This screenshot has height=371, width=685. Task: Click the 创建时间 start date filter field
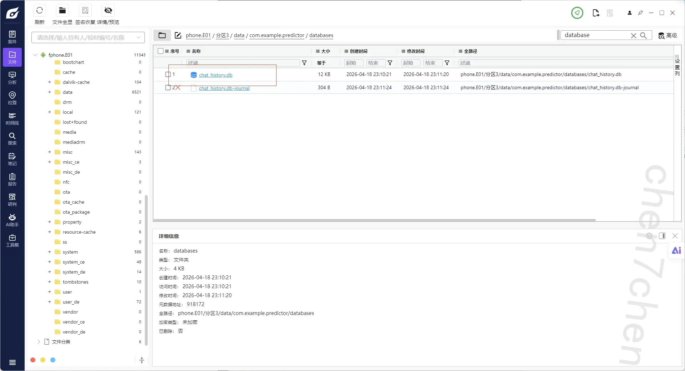click(x=354, y=63)
